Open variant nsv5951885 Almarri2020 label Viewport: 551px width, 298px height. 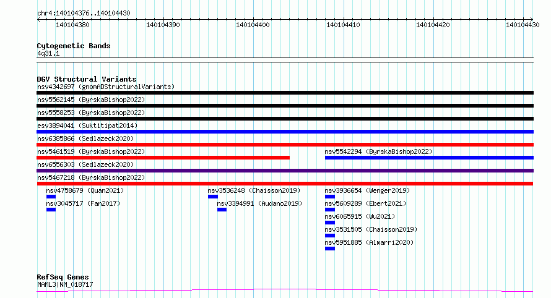(x=370, y=242)
